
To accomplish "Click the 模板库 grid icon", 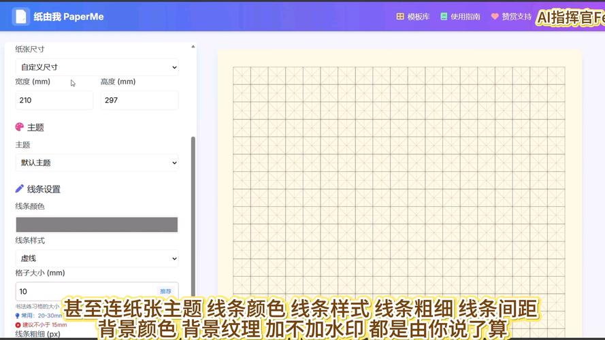I will pyautogui.click(x=400, y=16).
